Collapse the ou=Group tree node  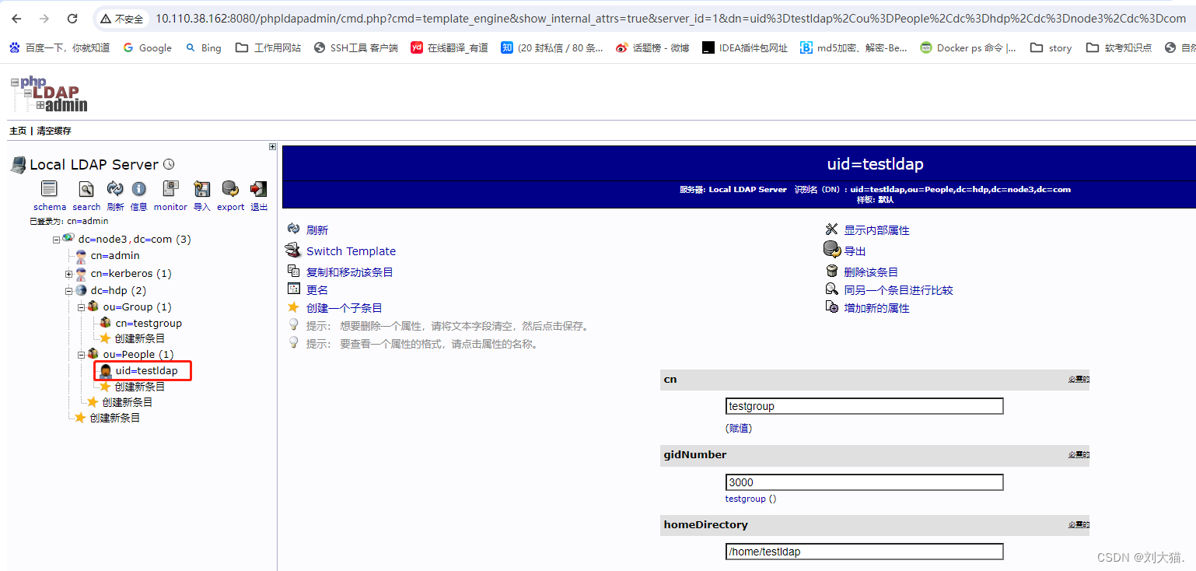(81, 307)
